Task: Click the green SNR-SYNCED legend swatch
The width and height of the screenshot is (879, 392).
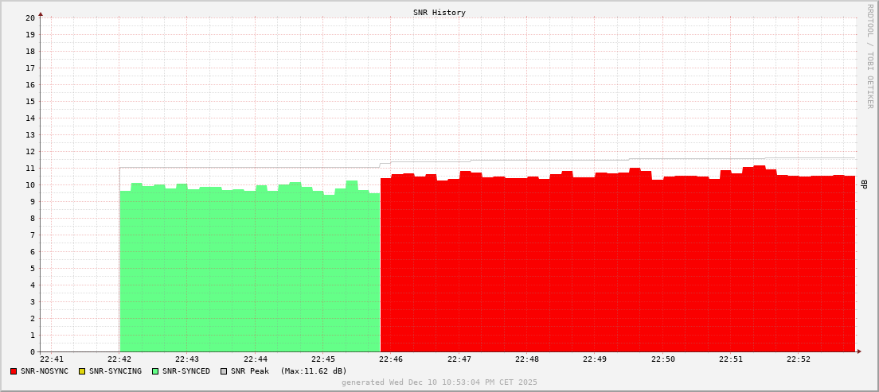Action: click(155, 371)
